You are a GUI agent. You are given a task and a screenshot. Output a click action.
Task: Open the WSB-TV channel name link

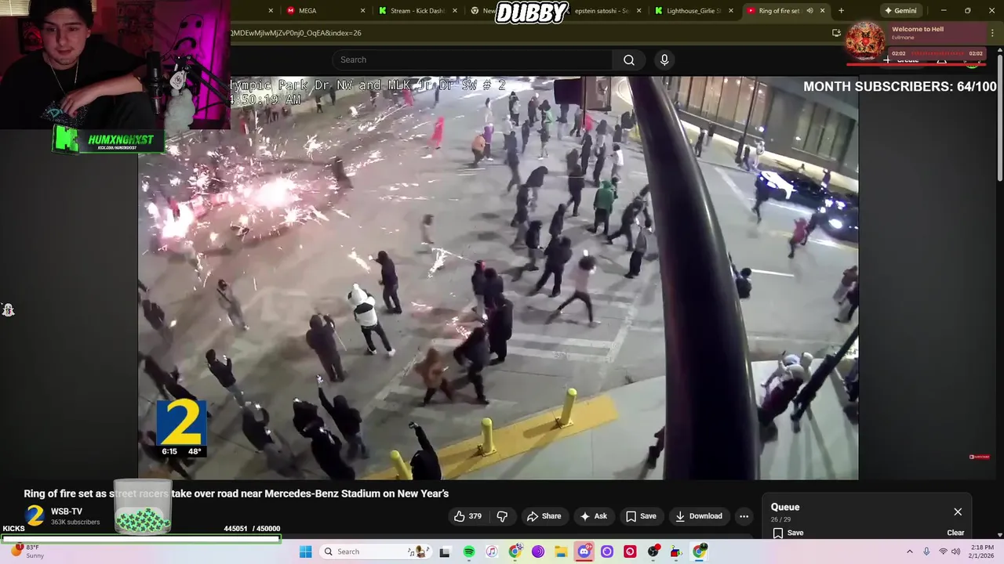(x=67, y=512)
